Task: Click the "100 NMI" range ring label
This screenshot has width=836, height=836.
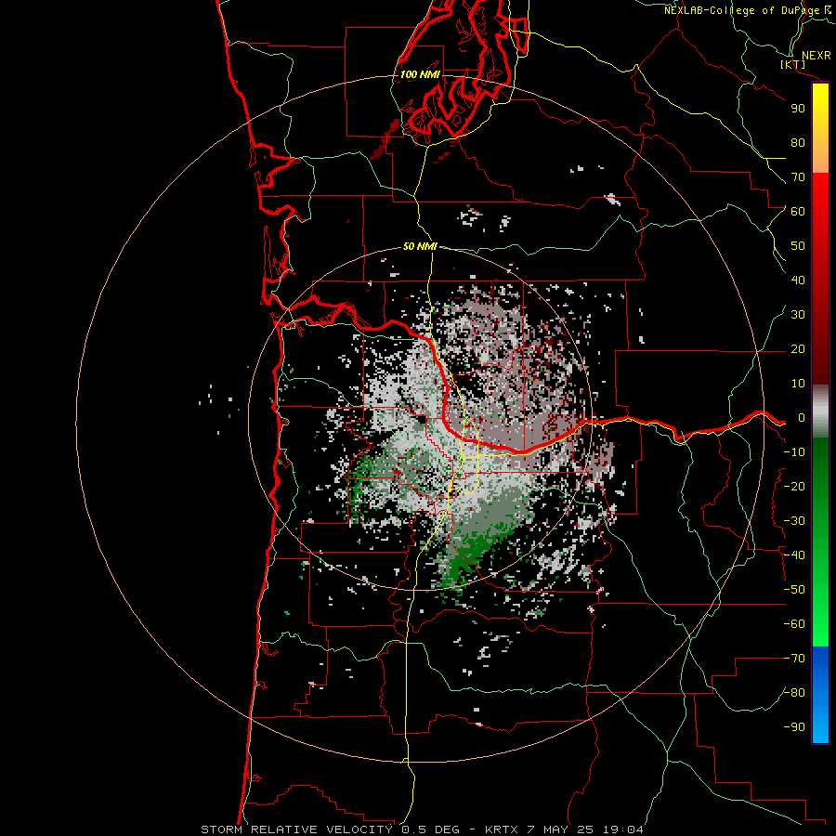Action: pos(420,74)
